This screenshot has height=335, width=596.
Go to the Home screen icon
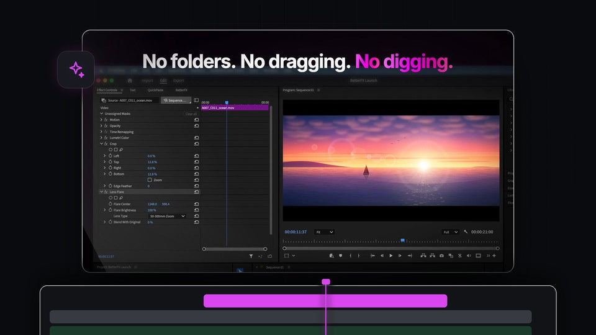point(130,81)
